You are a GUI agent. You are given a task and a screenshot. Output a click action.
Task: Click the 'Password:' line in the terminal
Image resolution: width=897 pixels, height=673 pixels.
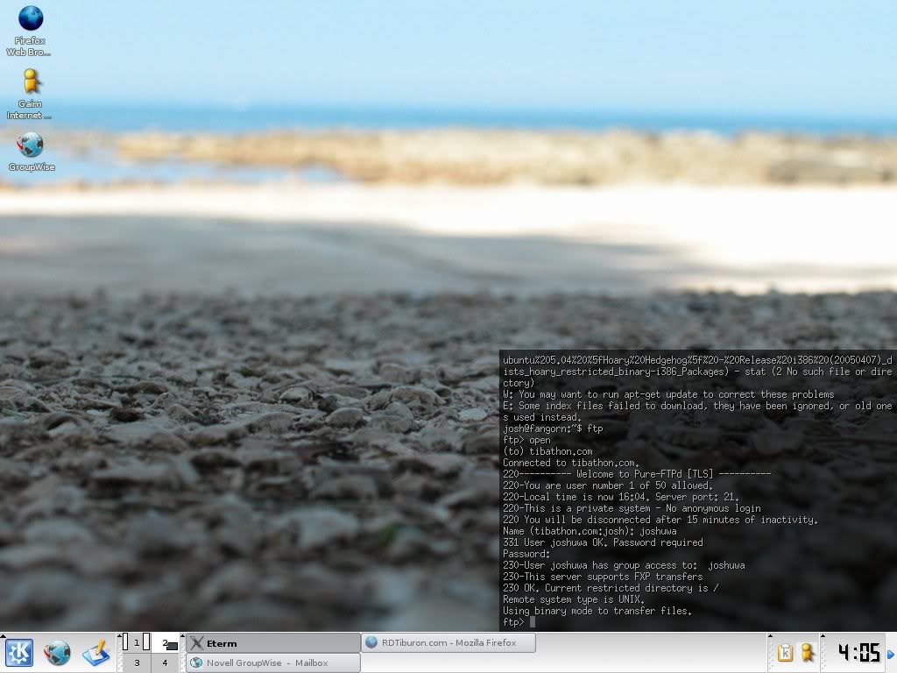526,554
